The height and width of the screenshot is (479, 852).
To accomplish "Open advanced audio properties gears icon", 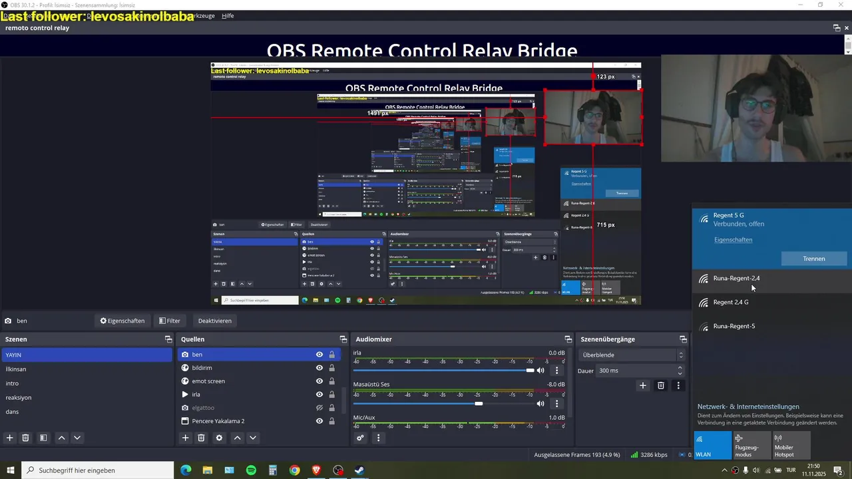I will click(x=360, y=438).
